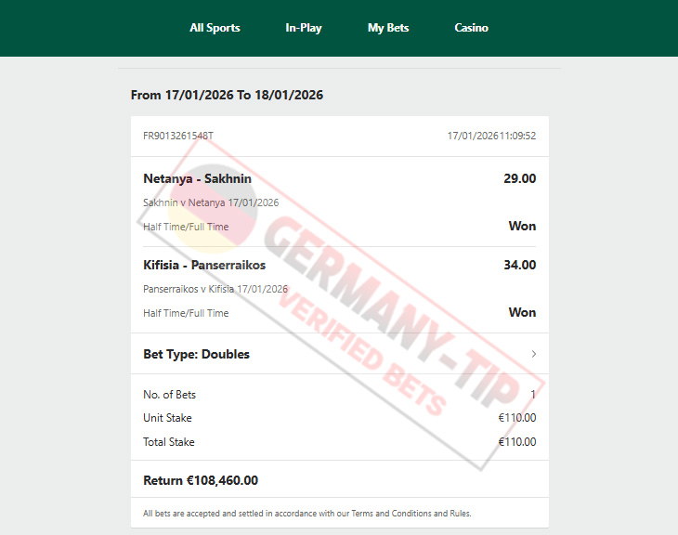Click the Return €108,460.00 line
Screen dimensions: 678x535
(x=201, y=480)
